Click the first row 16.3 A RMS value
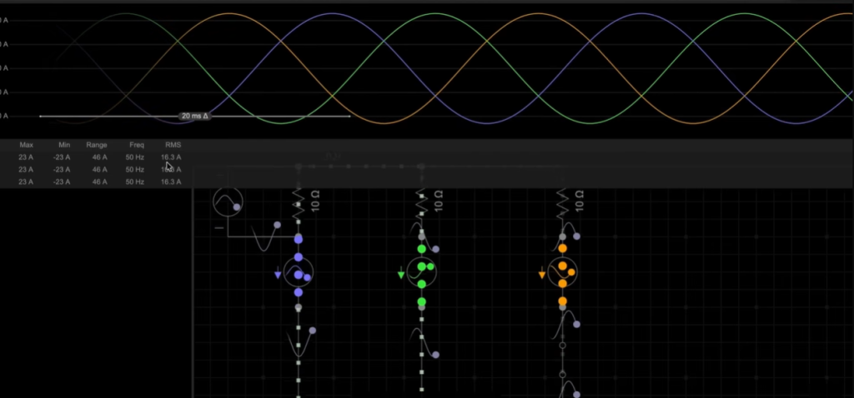854x398 pixels. tap(171, 157)
